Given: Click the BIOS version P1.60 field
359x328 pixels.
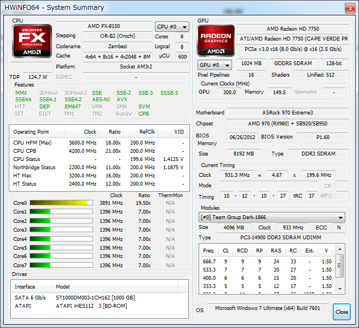Looking at the screenshot, I should (x=323, y=137).
